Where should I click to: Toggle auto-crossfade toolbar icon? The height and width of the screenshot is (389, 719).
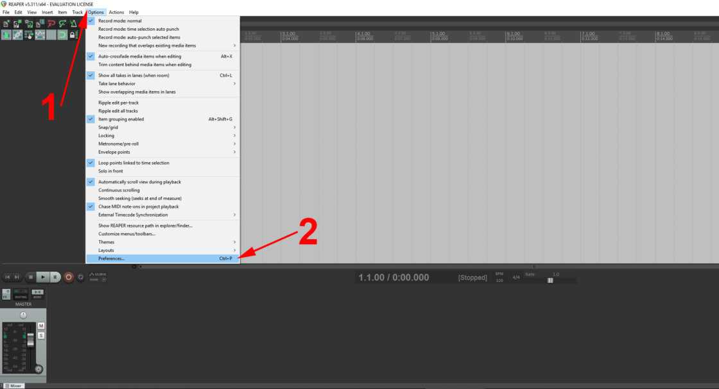pos(6,35)
